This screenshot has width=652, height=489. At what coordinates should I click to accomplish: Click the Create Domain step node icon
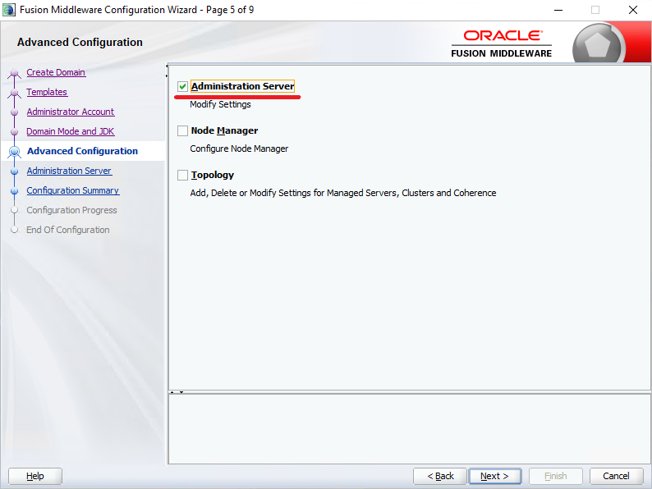[x=15, y=74]
